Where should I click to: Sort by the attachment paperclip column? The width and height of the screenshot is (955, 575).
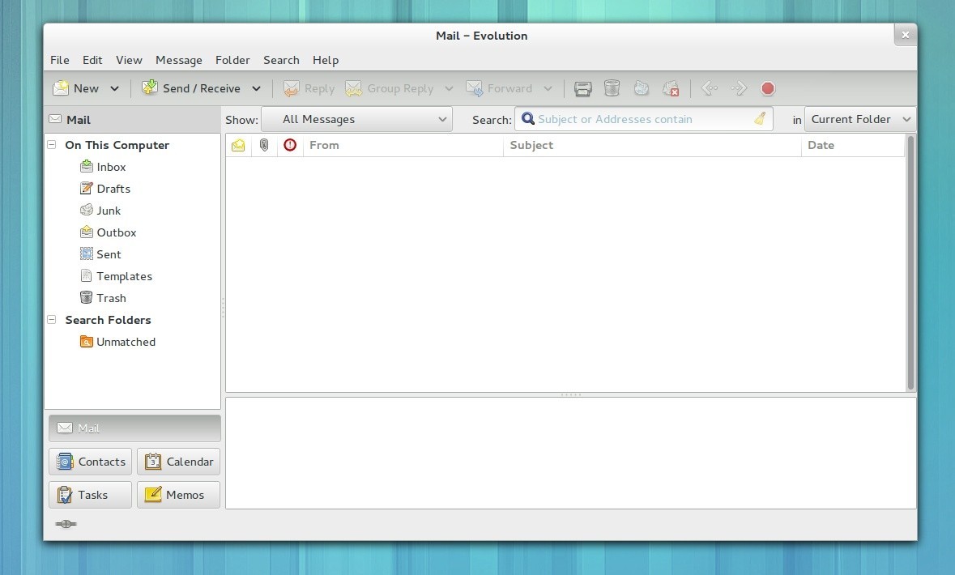coord(264,146)
